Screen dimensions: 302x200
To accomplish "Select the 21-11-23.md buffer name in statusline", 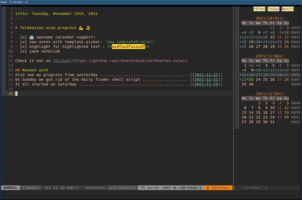I will (x=61, y=188).
